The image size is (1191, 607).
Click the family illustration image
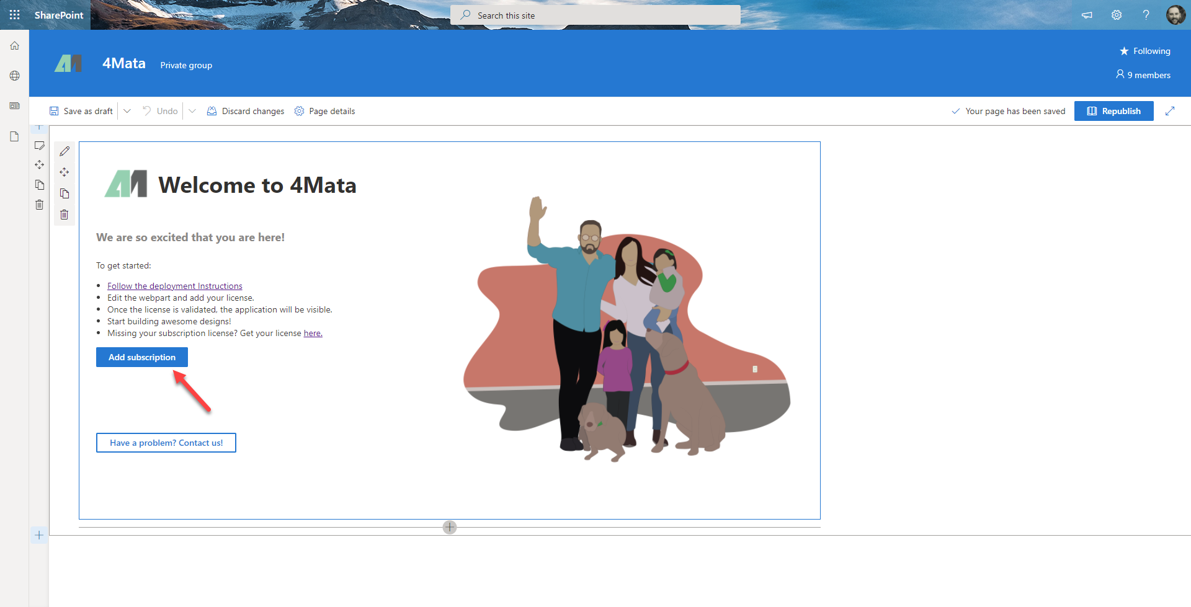pos(627,329)
